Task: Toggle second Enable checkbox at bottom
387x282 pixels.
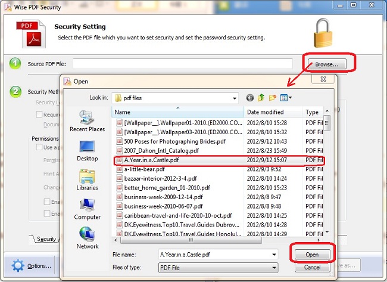Action: [x=47, y=213]
